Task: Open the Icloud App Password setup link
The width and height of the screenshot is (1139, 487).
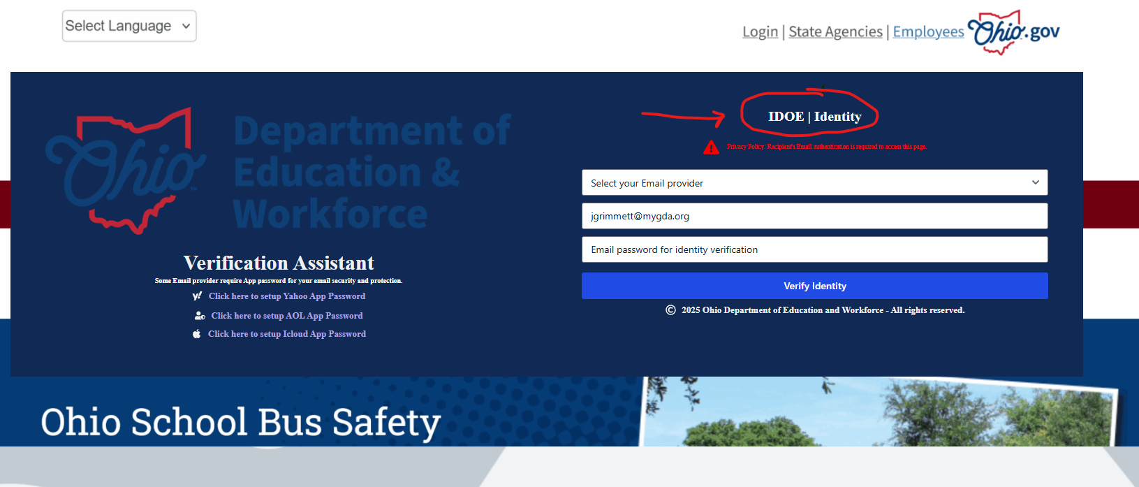Action: (286, 334)
